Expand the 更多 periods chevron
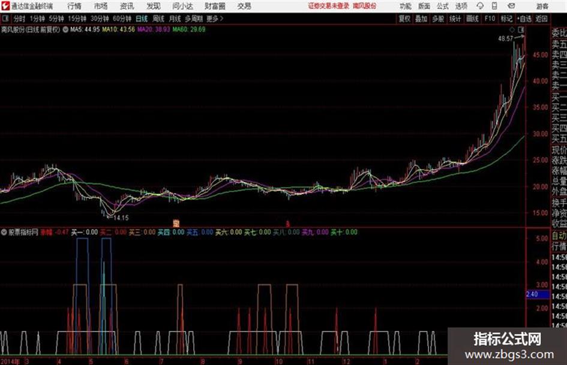Screen dimensions: 567x365 215,19
